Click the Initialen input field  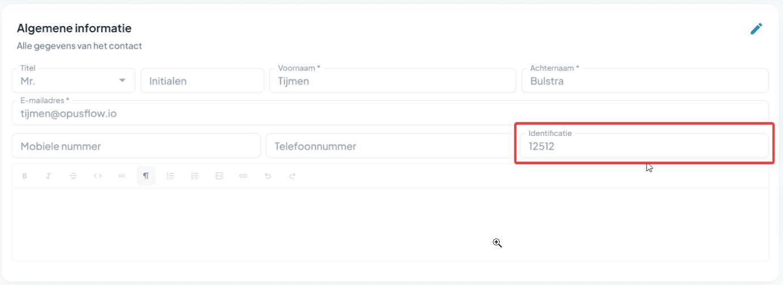pyautogui.click(x=202, y=81)
